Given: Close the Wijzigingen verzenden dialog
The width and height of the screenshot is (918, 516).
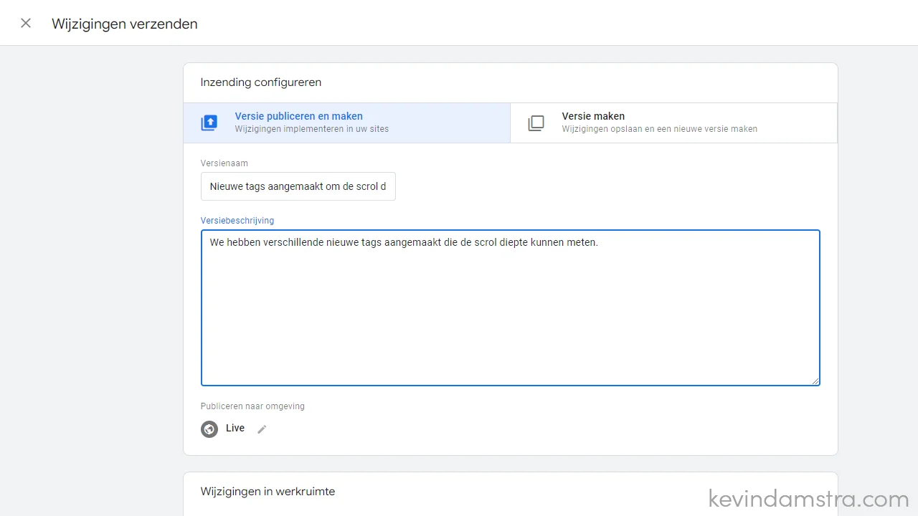Looking at the screenshot, I should coord(26,23).
